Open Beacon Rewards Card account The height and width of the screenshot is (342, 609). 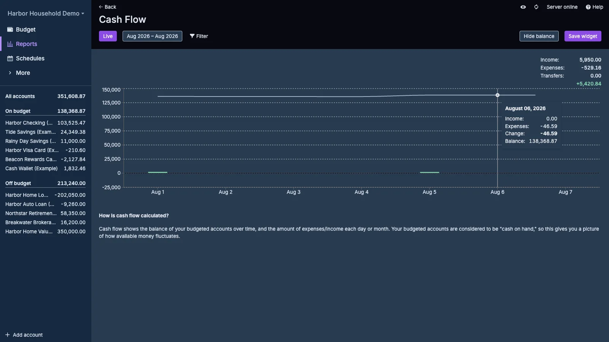click(x=45, y=159)
